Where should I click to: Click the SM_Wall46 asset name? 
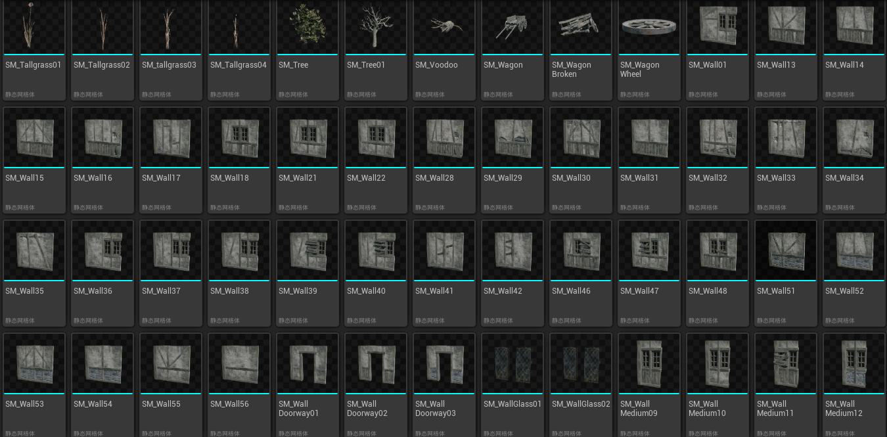pyautogui.click(x=571, y=291)
